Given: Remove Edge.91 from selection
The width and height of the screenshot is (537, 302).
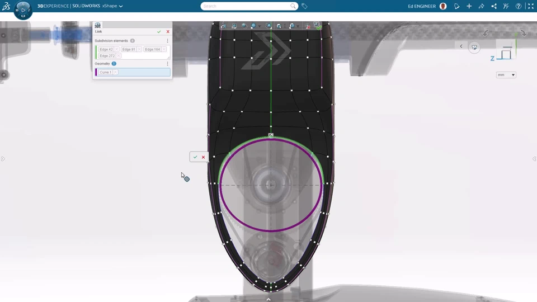Looking at the screenshot, I should [139, 49].
